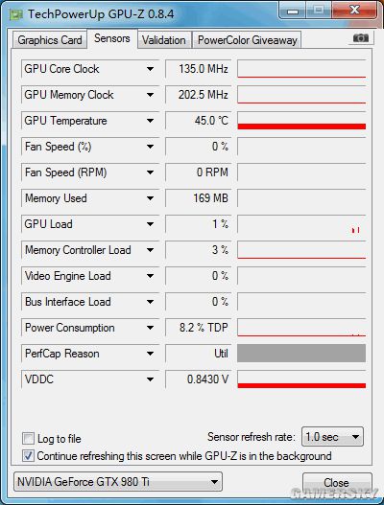
Task: Open the GPU Core Clock dropdown arrow
Action: point(150,69)
